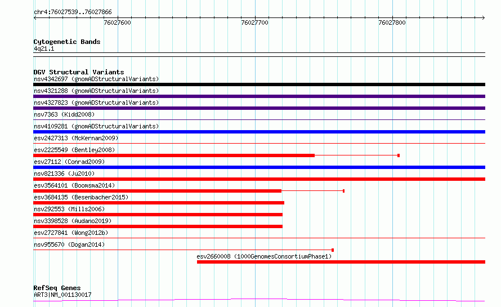Click the red nsv3398528 variant bar
The height and width of the screenshot is (307, 501).
pos(158,226)
